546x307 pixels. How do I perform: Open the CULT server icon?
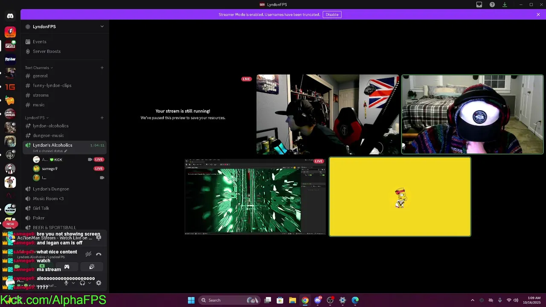click(10, 155)
